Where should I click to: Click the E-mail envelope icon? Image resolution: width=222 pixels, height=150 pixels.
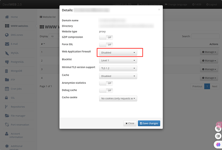click(x=7, y=44)
